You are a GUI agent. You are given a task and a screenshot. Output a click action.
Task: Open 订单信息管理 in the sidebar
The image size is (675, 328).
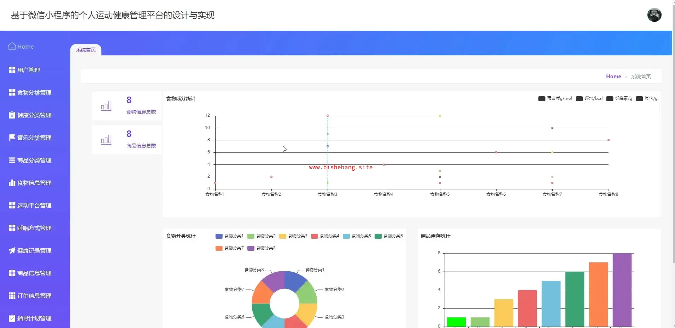(34, 296)
